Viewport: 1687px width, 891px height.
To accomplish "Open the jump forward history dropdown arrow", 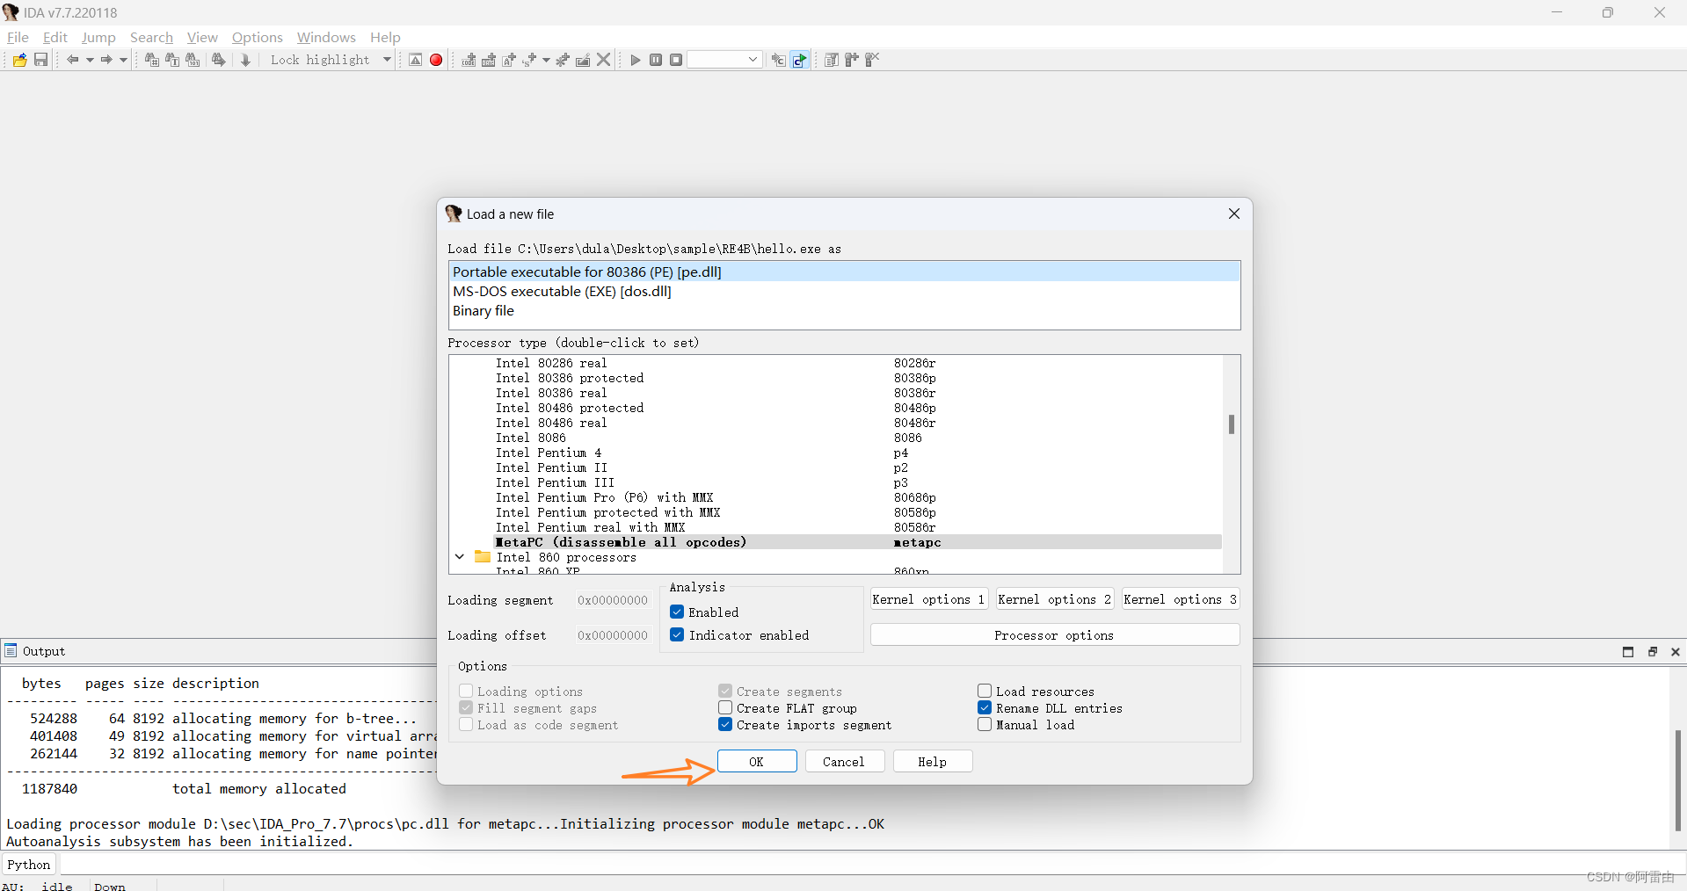I will [123, 60].
